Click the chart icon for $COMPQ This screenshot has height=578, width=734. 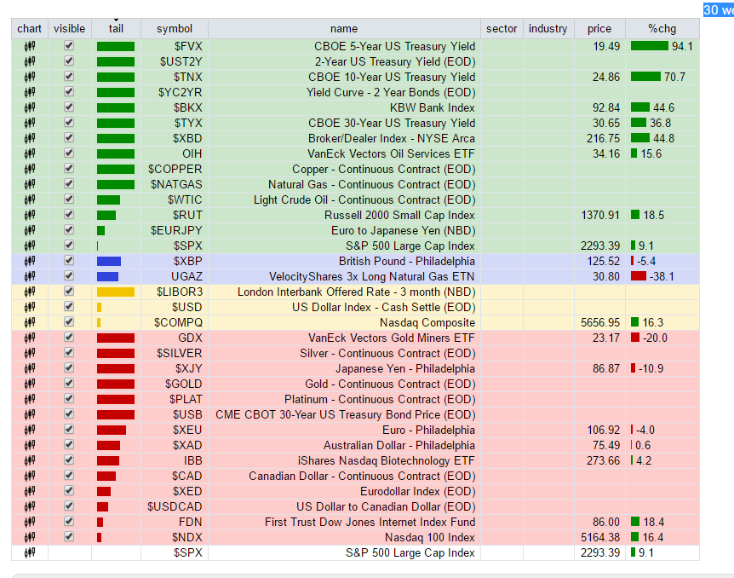[30, 323]
